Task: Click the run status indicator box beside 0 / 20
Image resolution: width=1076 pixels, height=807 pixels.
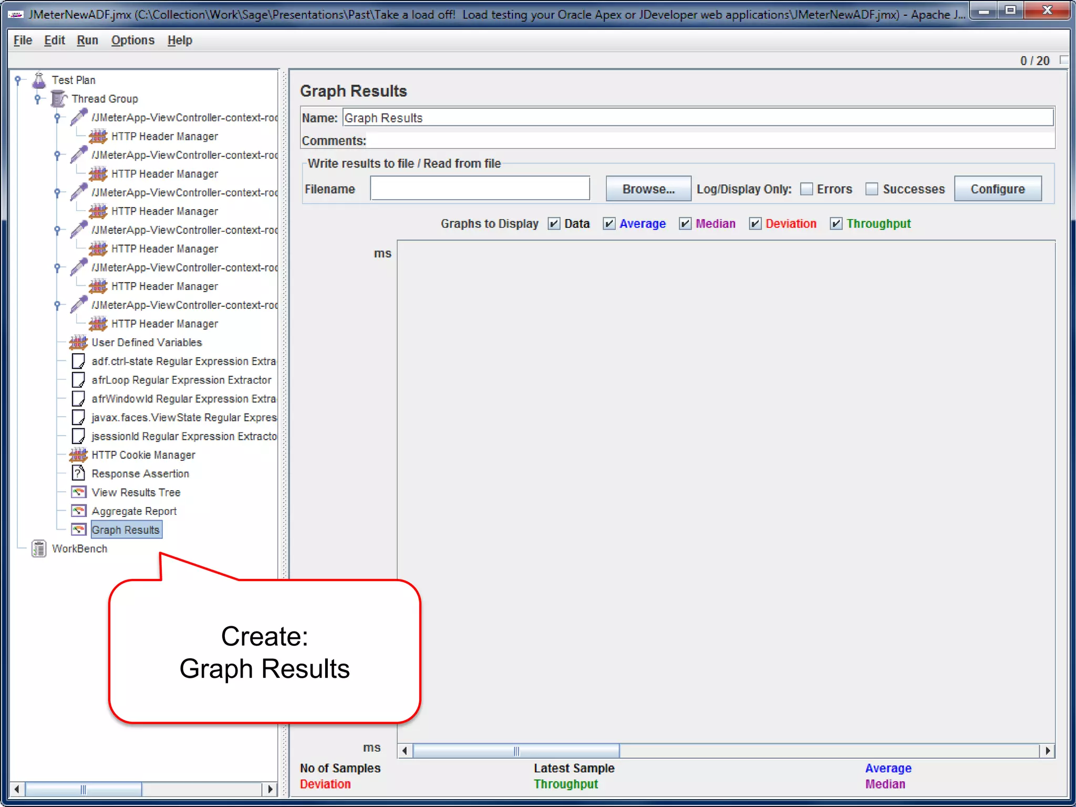Action: (1064, 60)
